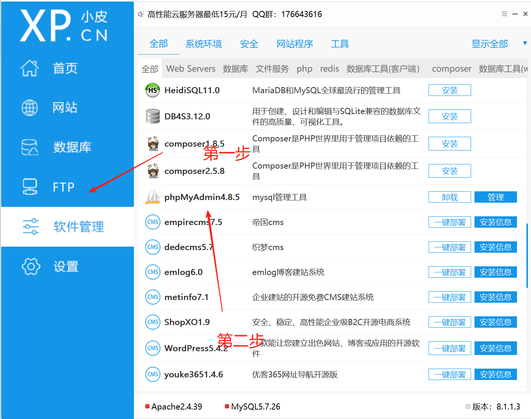Viewport: 531px width, 419px height.
Task: Click the 软件管理 sliders icon
Action: point(31,226)
